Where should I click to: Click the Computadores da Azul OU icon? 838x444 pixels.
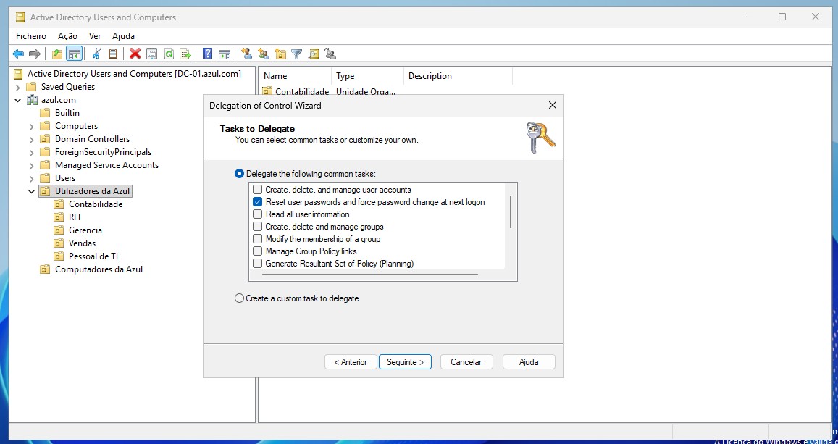coord(46,269)
